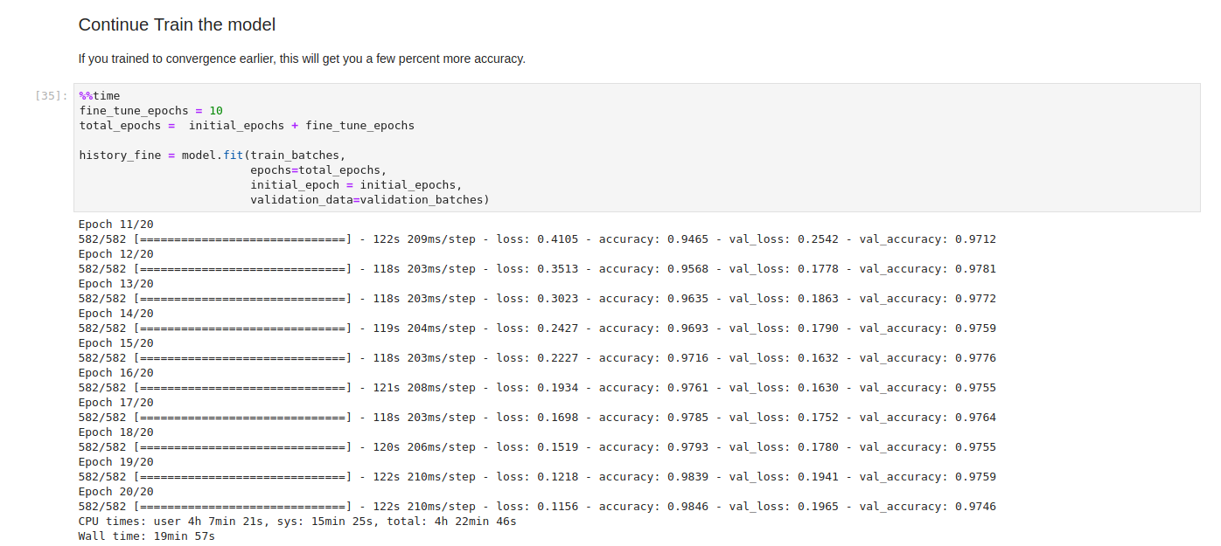The width and height of the screenshot is (1221, 546).
Task: Click the Wall time 19min 57s line
Action: click(x=146, y=536)
